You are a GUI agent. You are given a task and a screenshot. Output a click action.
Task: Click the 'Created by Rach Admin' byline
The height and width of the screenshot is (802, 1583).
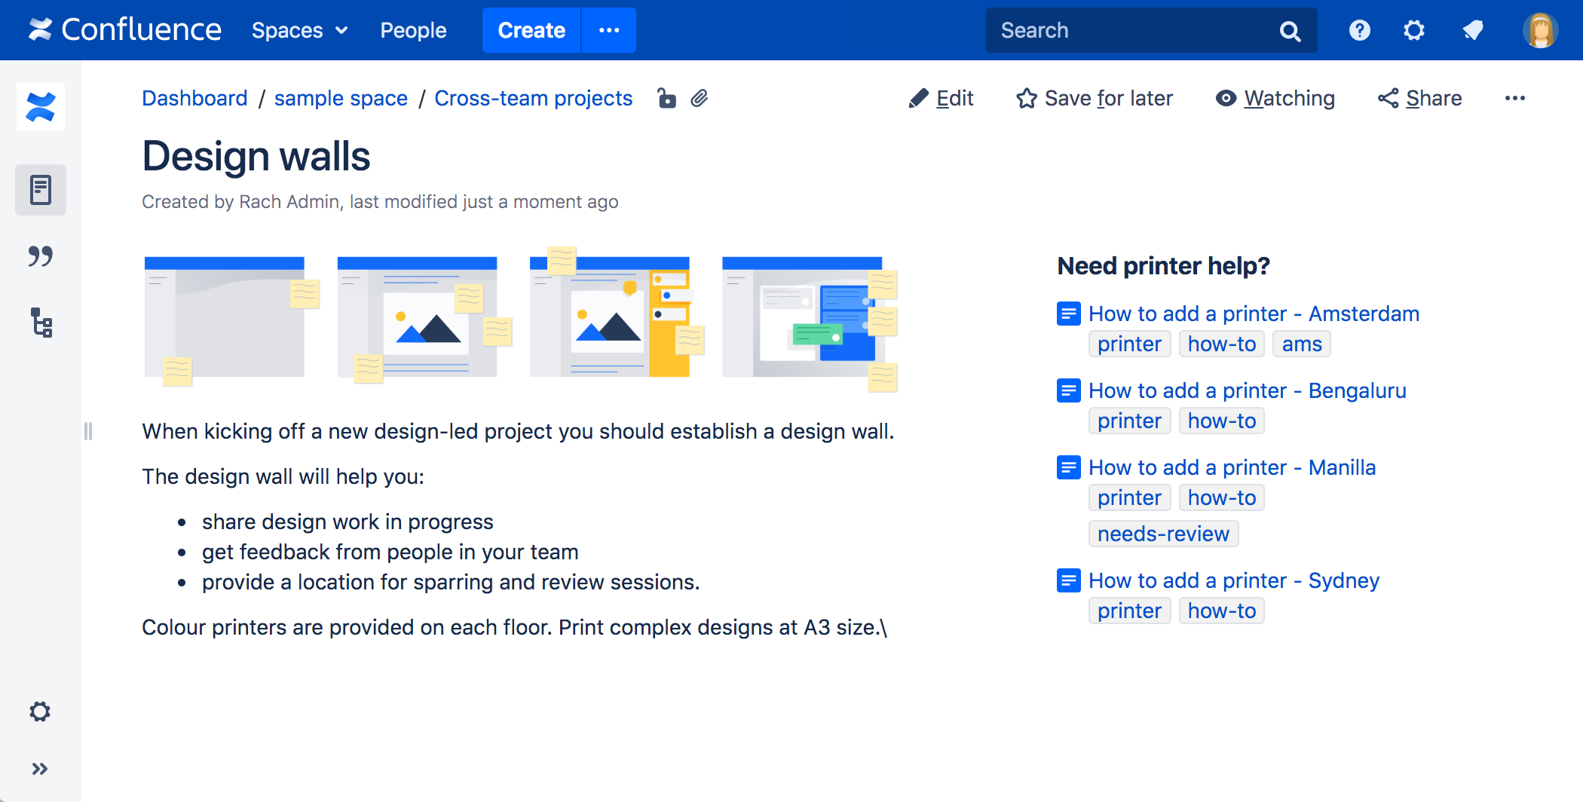click(x=241, y=202)
